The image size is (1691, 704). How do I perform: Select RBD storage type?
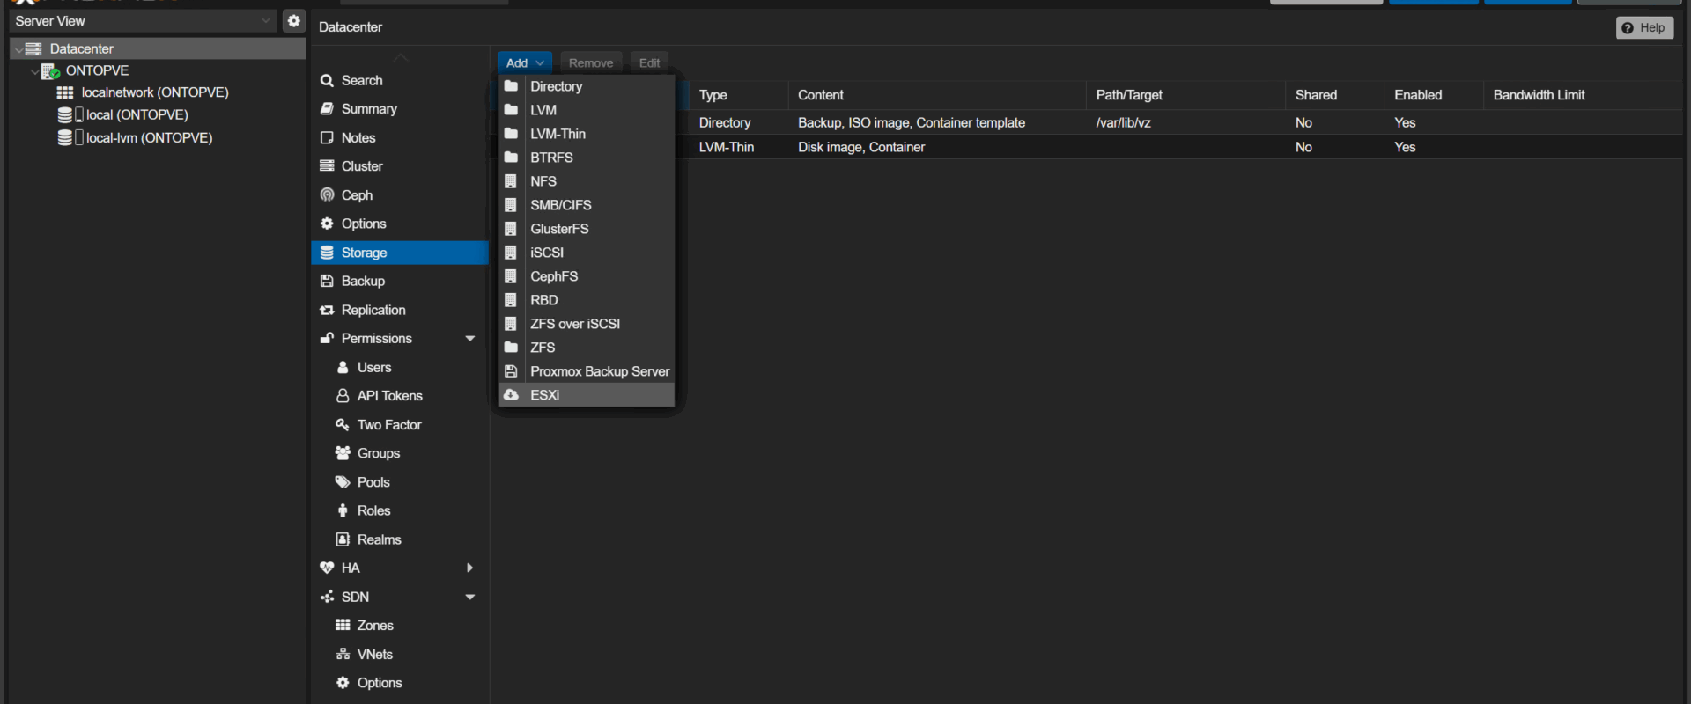[587, 300]
